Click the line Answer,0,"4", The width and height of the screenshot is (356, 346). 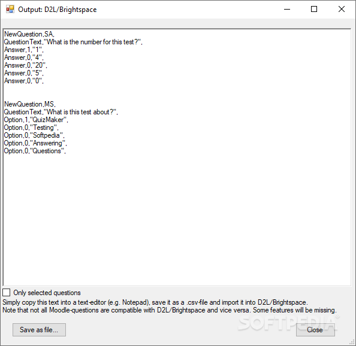tap(24, 57)
